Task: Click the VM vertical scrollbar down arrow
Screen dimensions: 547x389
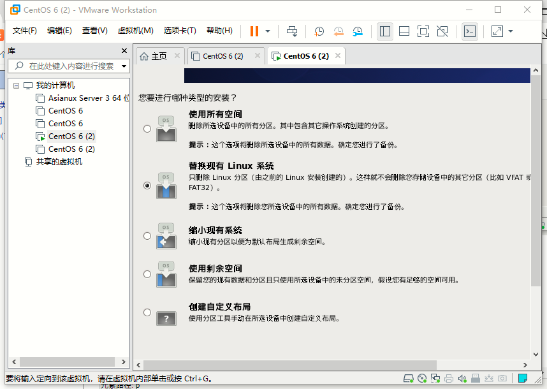Action: [536, 355]
